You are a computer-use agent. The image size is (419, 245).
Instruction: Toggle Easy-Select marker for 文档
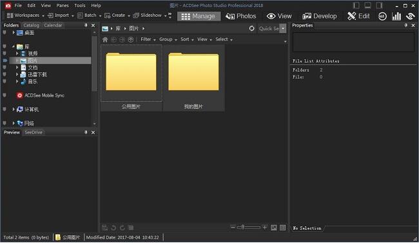(x=5, y=67)
